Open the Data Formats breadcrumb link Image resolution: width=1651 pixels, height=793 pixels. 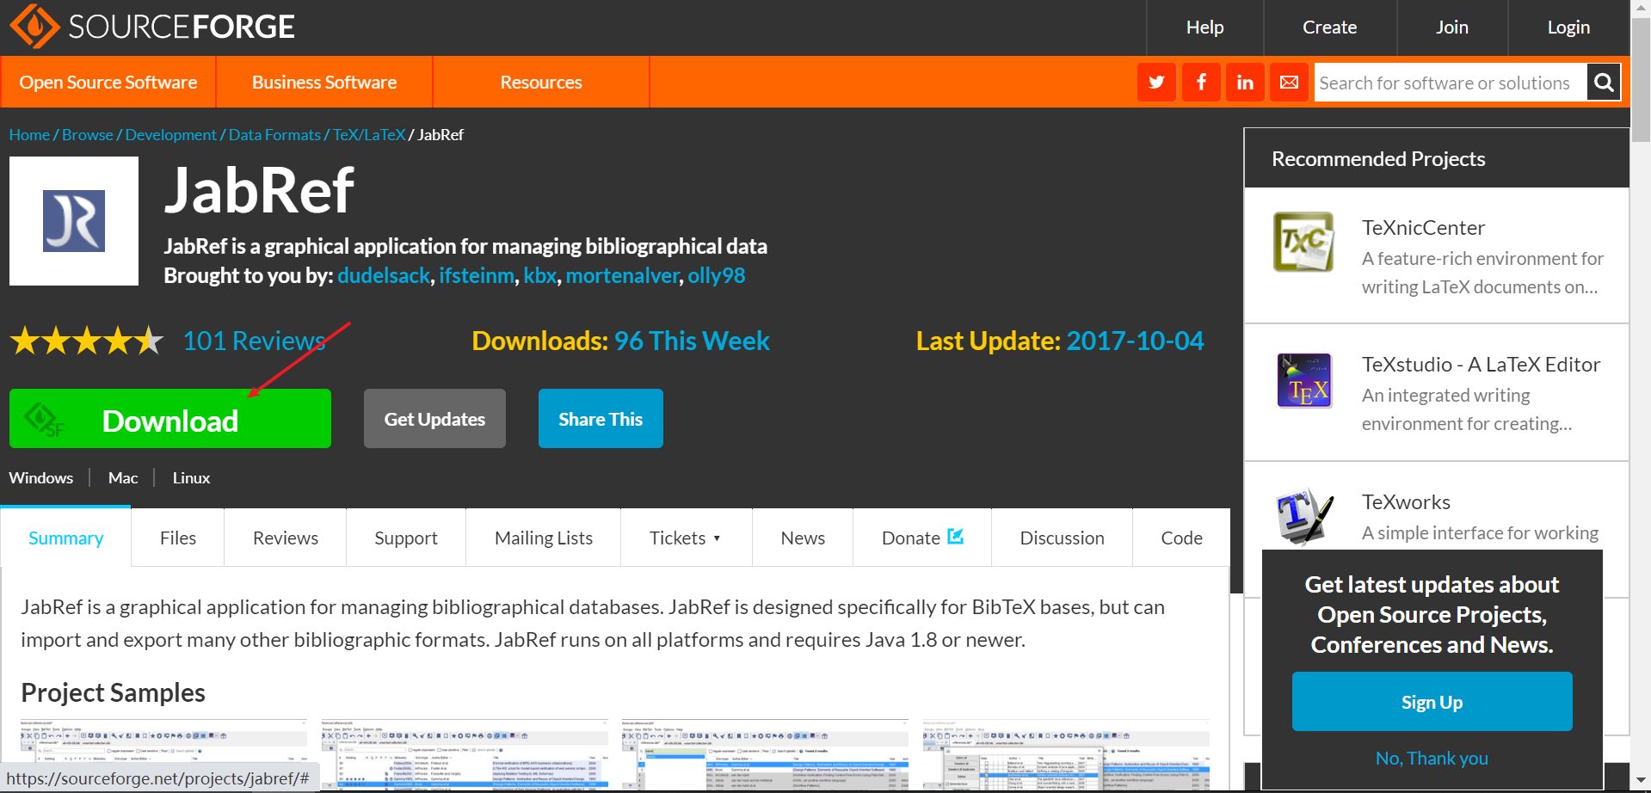pos(274,135)
